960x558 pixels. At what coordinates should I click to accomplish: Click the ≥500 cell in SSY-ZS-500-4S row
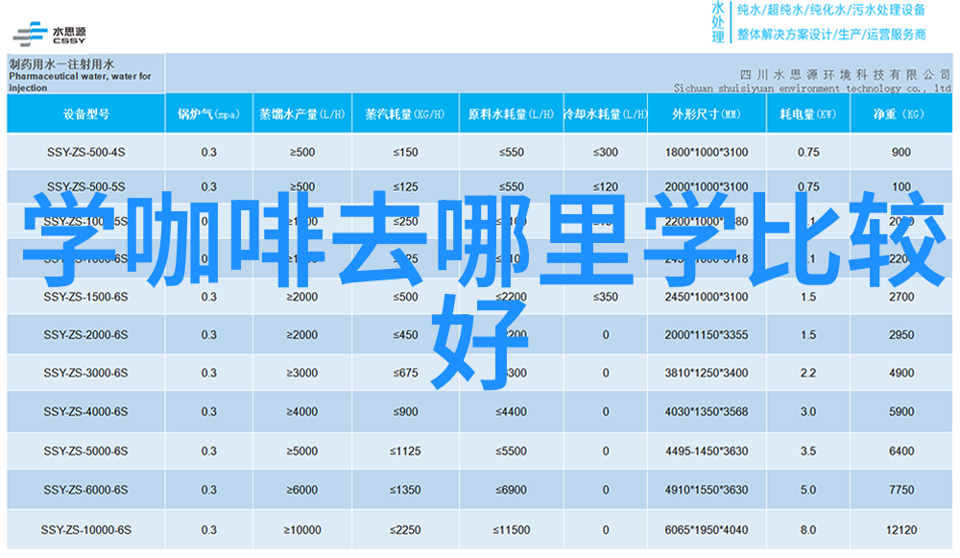pos(302,152)
